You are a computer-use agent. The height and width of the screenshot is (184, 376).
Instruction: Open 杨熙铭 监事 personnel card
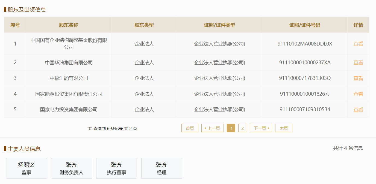[x=27, y=168]
